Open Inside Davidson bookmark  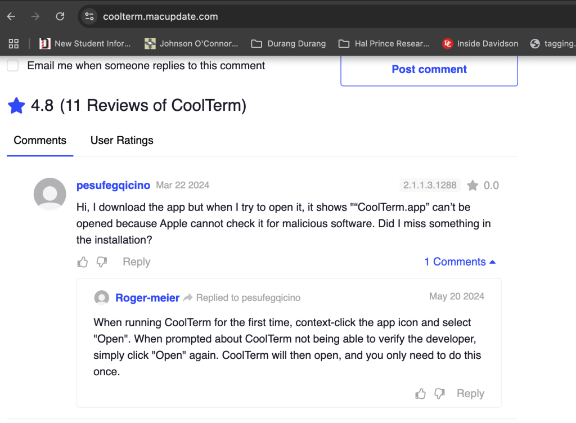click(x=481, y=43)
